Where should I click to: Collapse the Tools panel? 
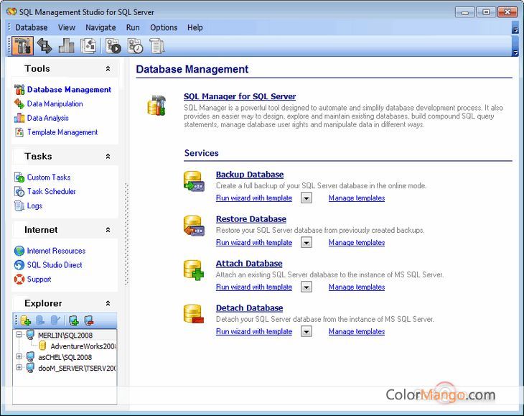pos(108,68)
